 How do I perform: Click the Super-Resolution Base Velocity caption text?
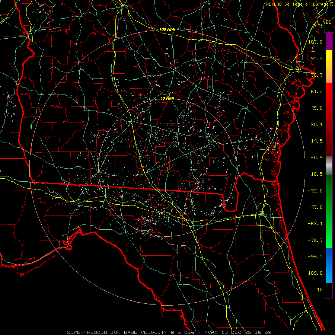(169, 332)
